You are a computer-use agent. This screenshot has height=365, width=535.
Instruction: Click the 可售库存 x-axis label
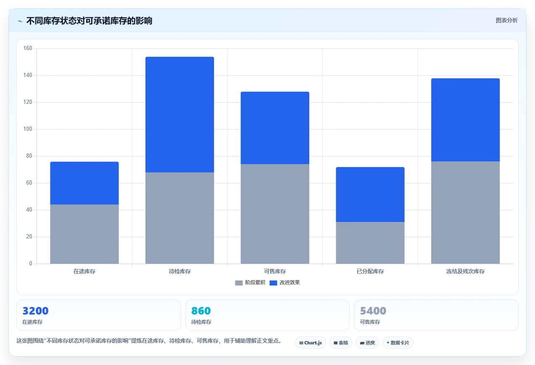pos(275,272)
